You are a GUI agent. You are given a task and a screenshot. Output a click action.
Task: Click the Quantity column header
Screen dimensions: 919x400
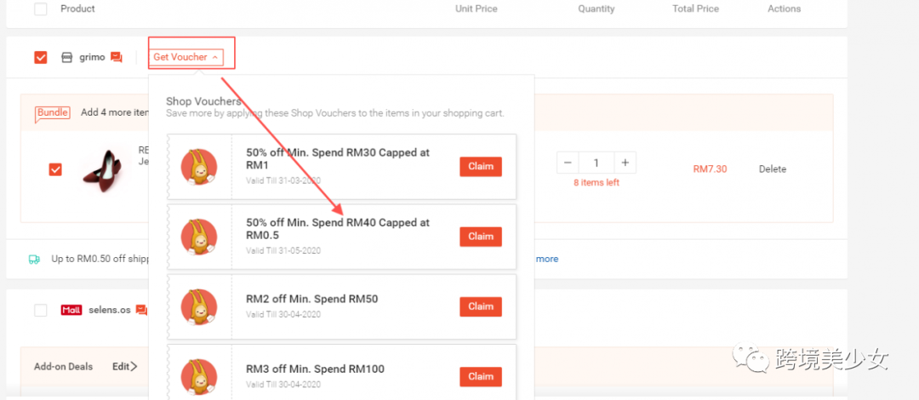(x=596, y=9)
